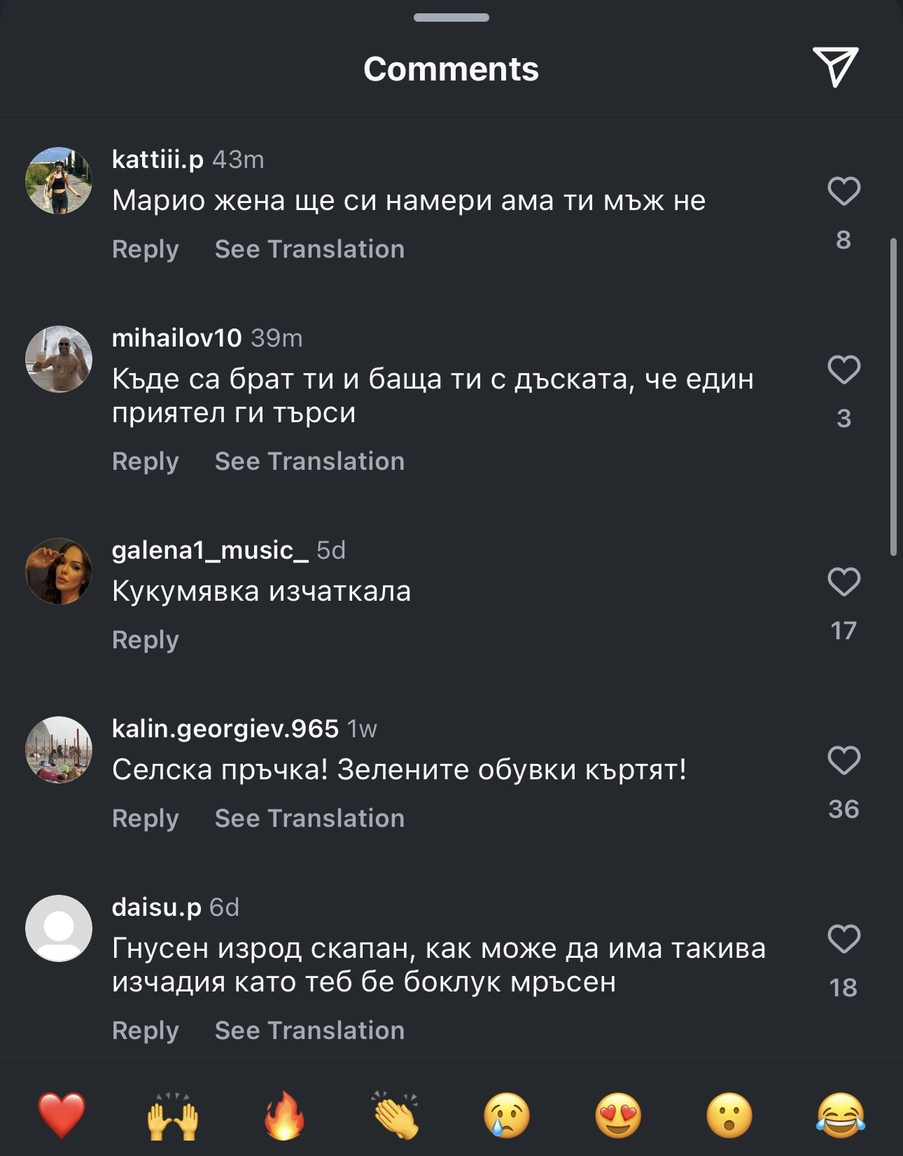This screenshot has height=1156, width=903.
Task: React with the raised hands emoji
Action: coord(173,1115)
